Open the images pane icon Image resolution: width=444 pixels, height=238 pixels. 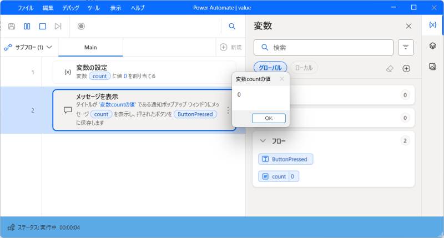coord(432,67)
